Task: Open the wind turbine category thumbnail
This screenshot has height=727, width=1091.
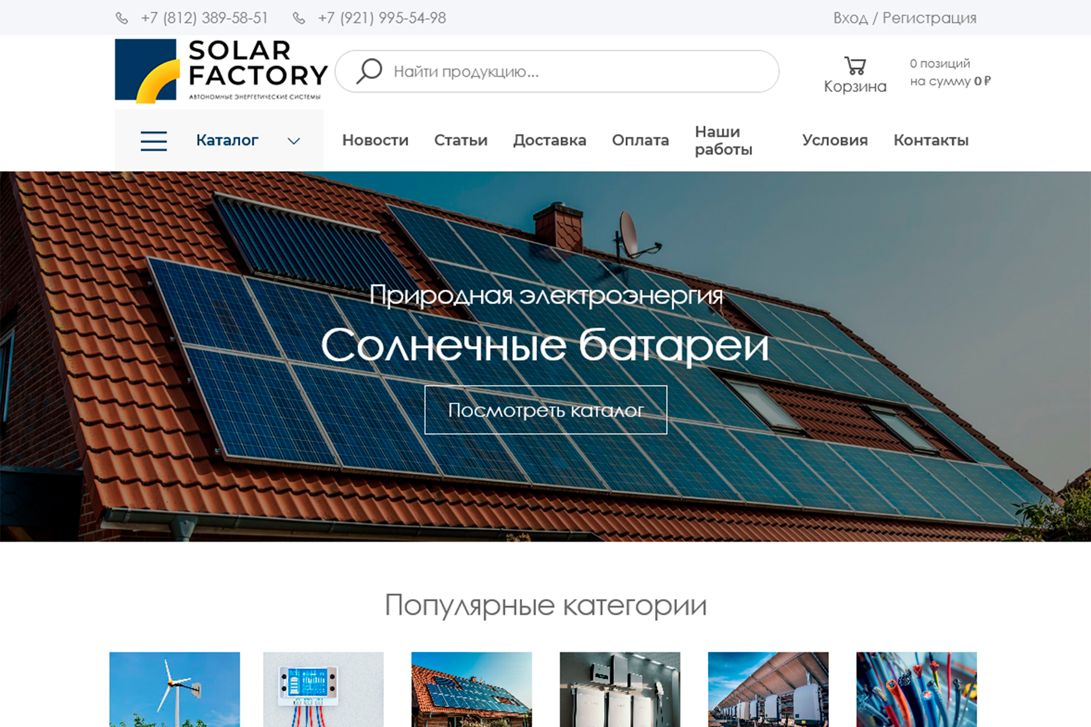Action: [174, 690]
